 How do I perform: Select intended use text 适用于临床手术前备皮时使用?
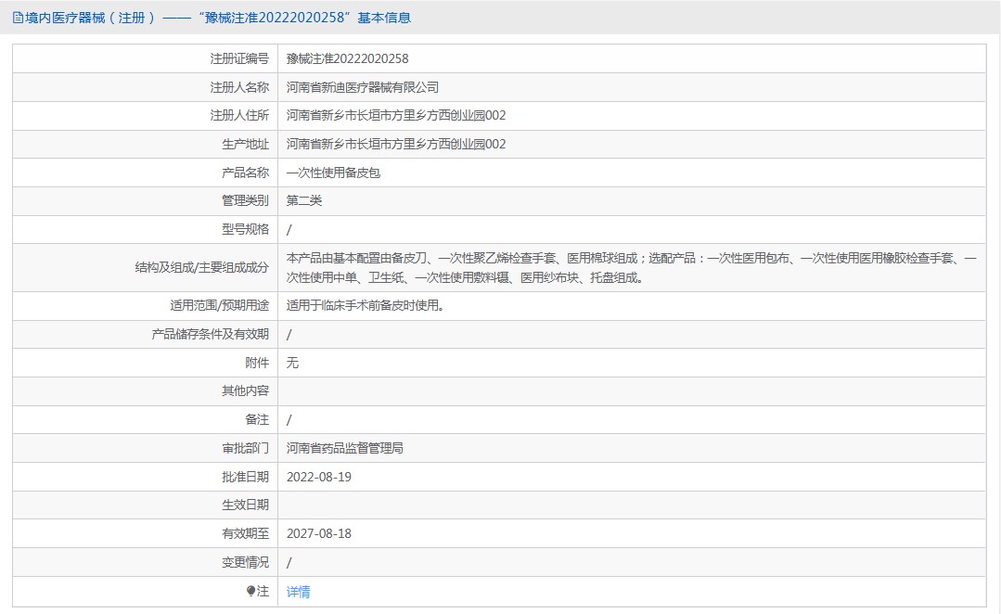coord(366,306)
